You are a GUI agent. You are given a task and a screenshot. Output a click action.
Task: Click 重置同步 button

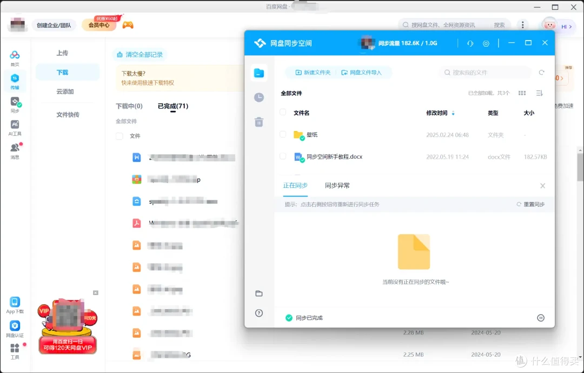point(530,205)
